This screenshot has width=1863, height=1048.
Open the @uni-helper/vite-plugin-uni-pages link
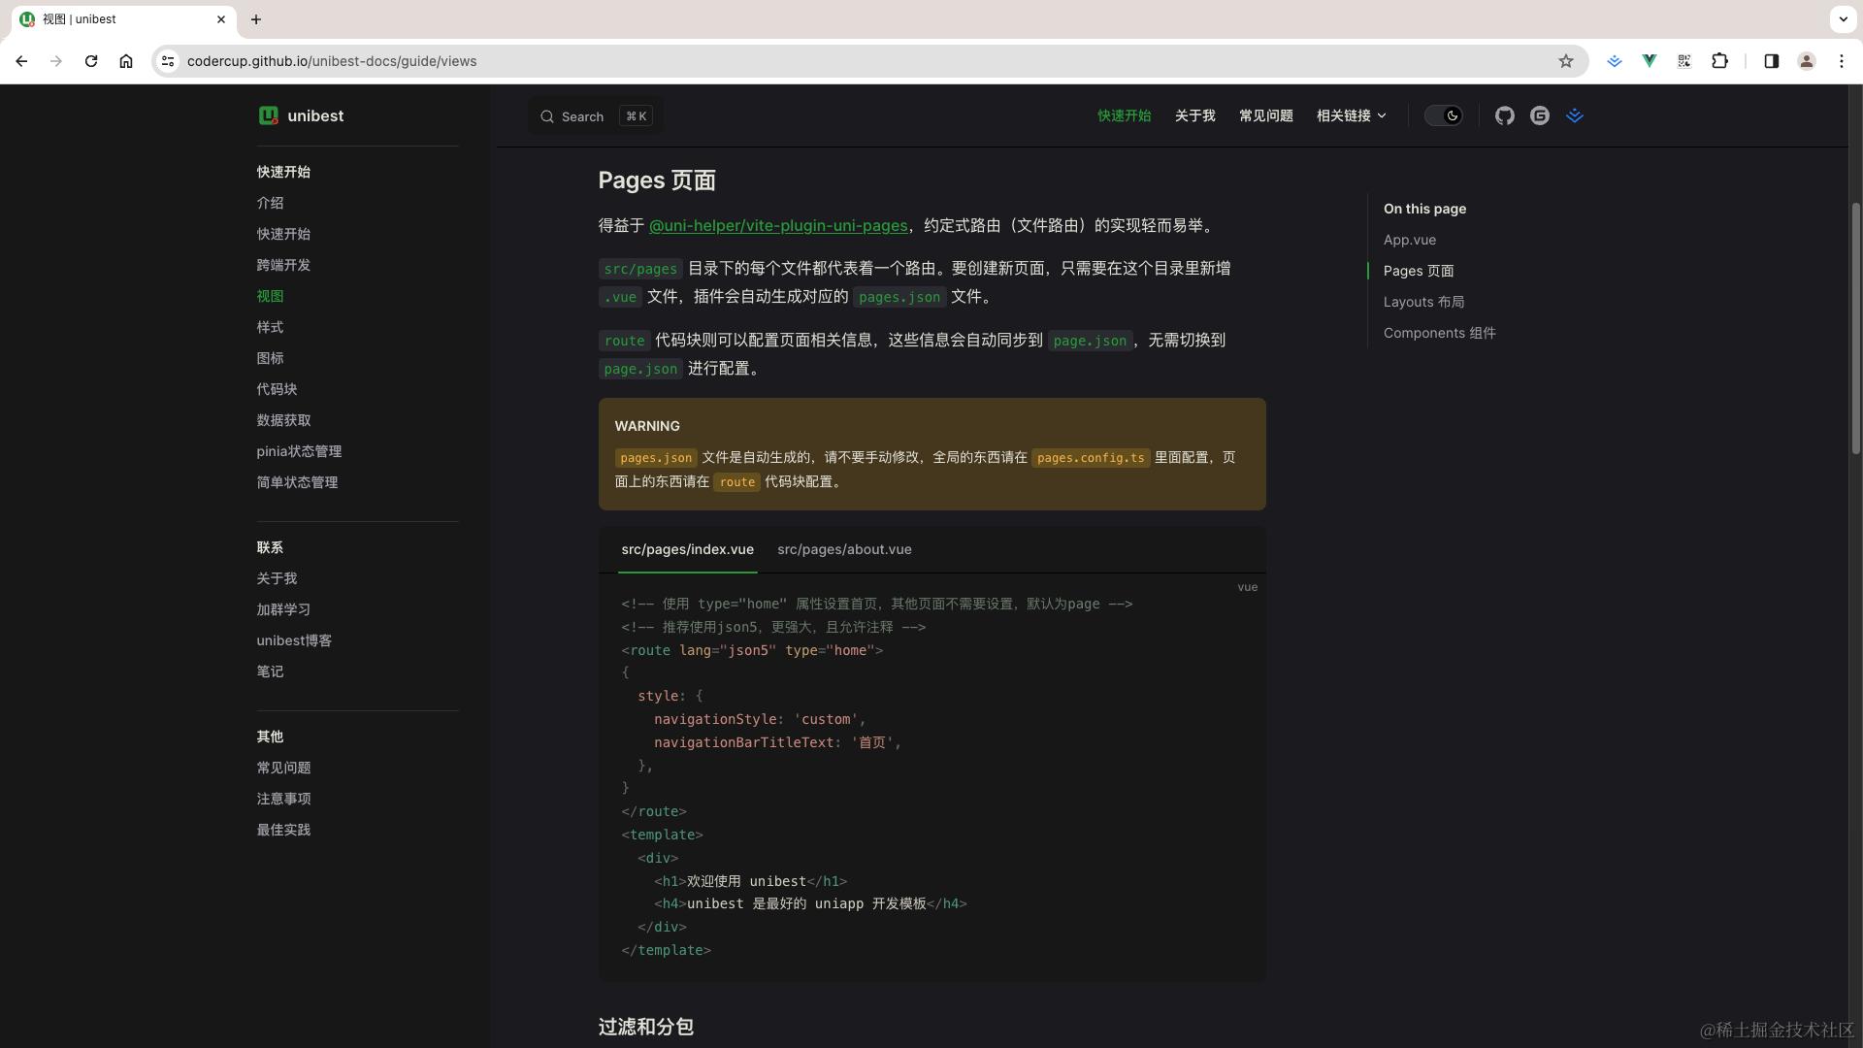778,226
